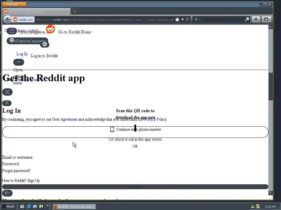281x210 pixels.
Task: Click the Email or username field label
Action: [17, 157]
